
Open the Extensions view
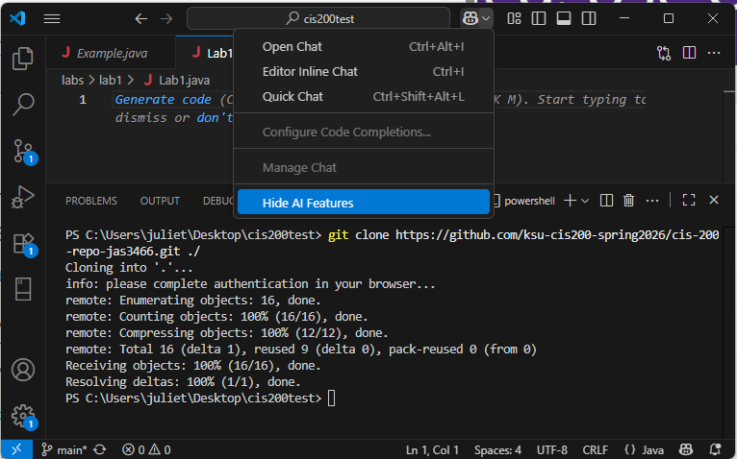23,244
